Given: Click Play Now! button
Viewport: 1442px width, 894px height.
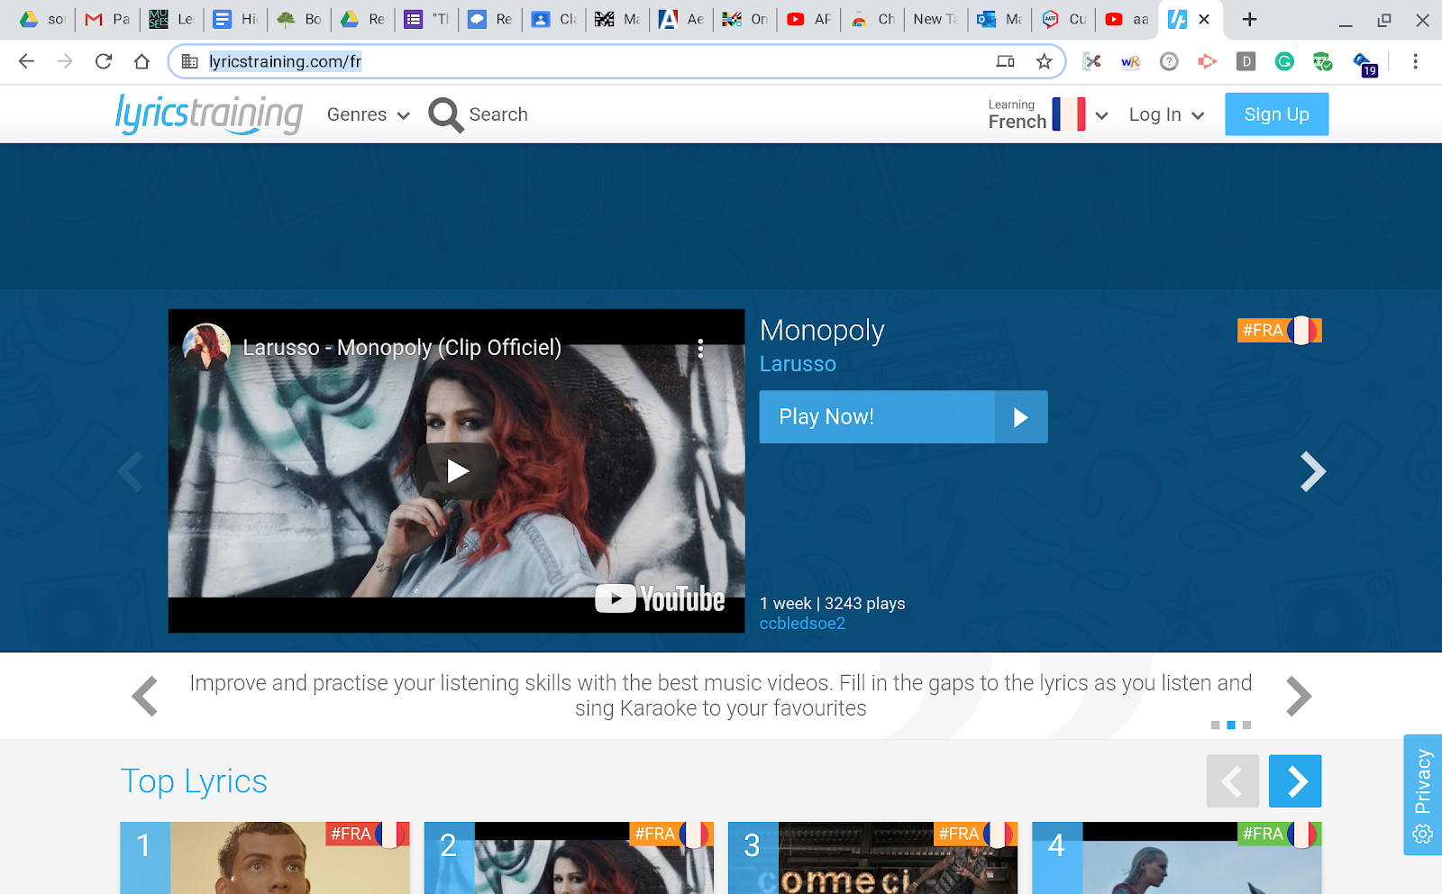Looking at the screenshot, I should point(903,416).
